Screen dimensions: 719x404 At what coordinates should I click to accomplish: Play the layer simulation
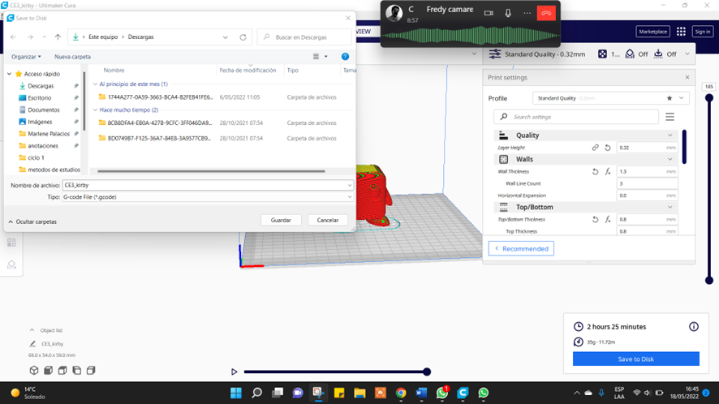(x=234, y=372)
